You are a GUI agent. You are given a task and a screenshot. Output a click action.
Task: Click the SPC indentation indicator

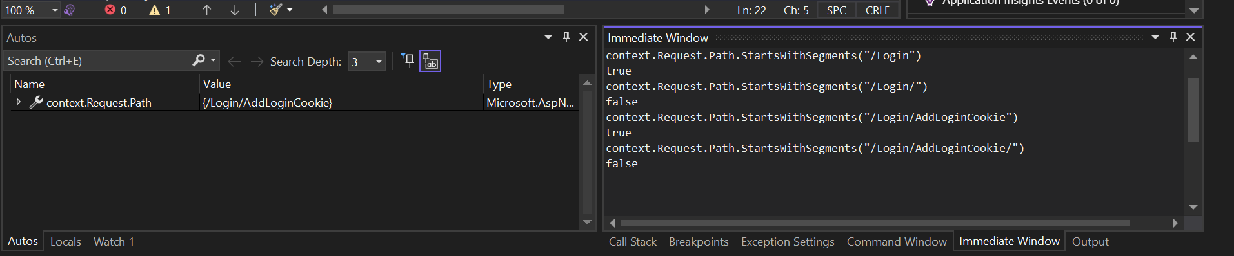pyautogui.click(x=837, y=10)
